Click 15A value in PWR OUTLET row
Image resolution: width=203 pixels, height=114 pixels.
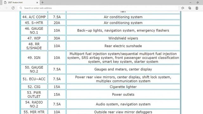point(57,94)
